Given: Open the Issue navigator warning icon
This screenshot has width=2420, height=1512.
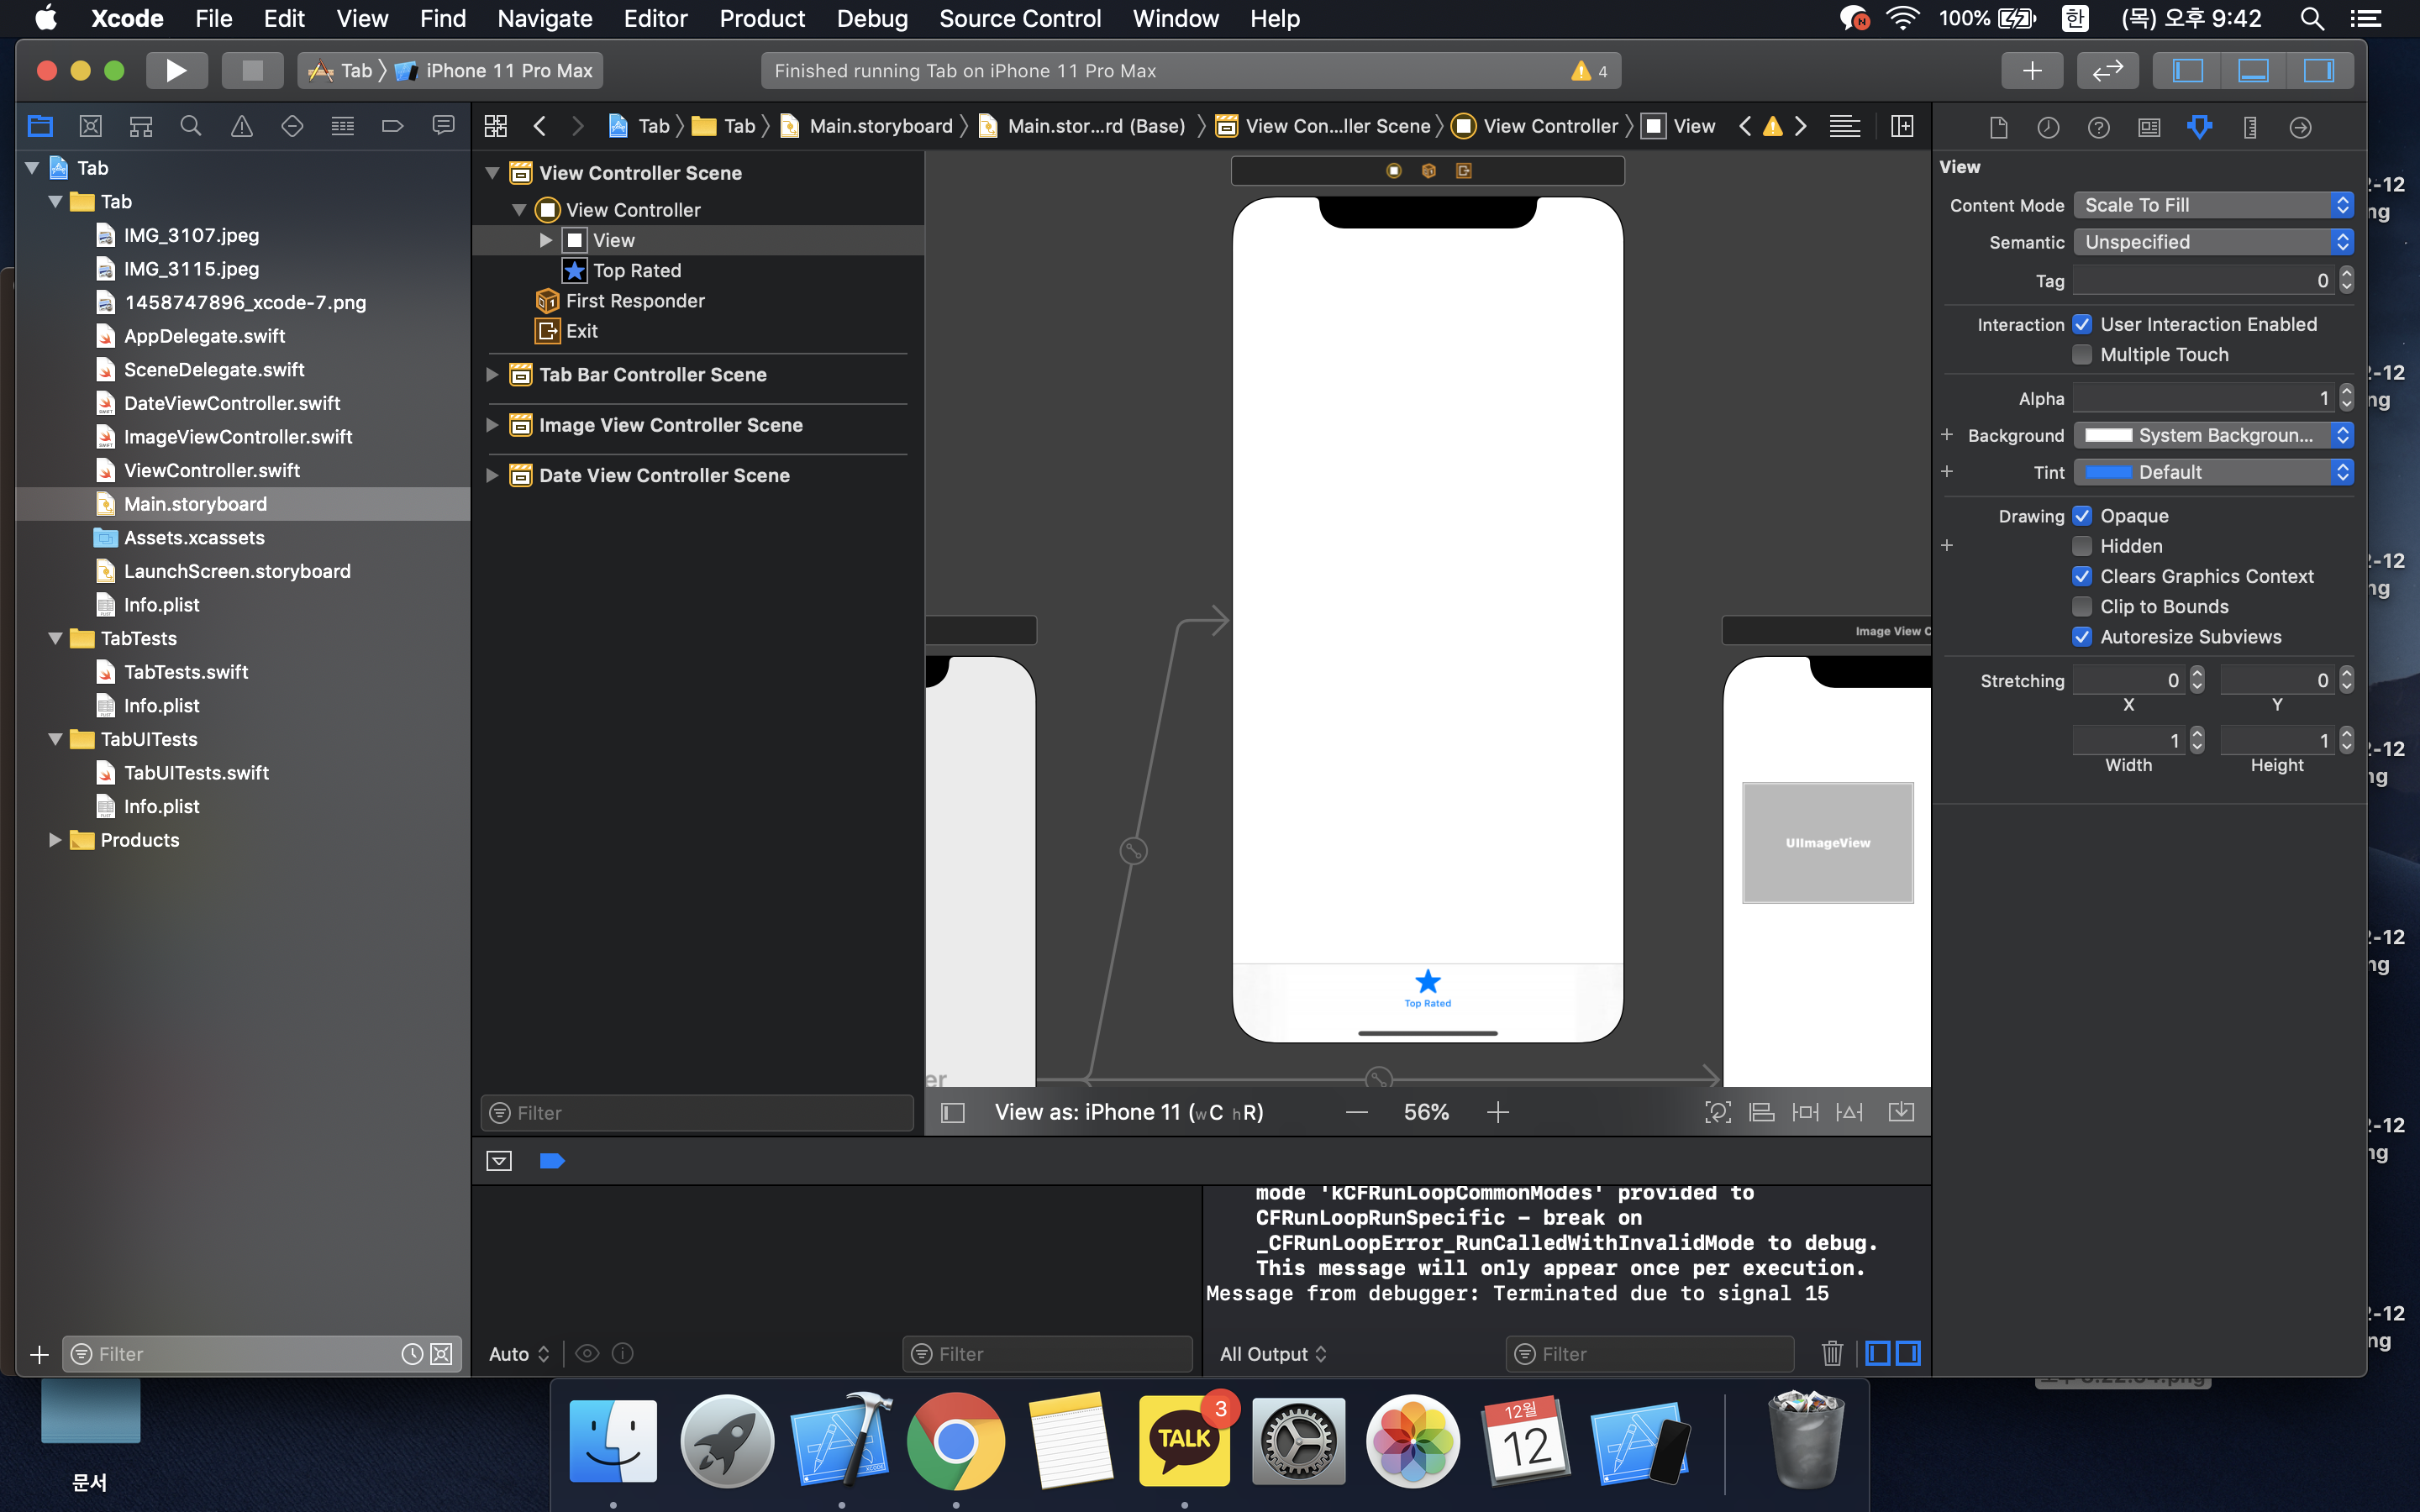Looking at the screenshot, I should (241, 126).
